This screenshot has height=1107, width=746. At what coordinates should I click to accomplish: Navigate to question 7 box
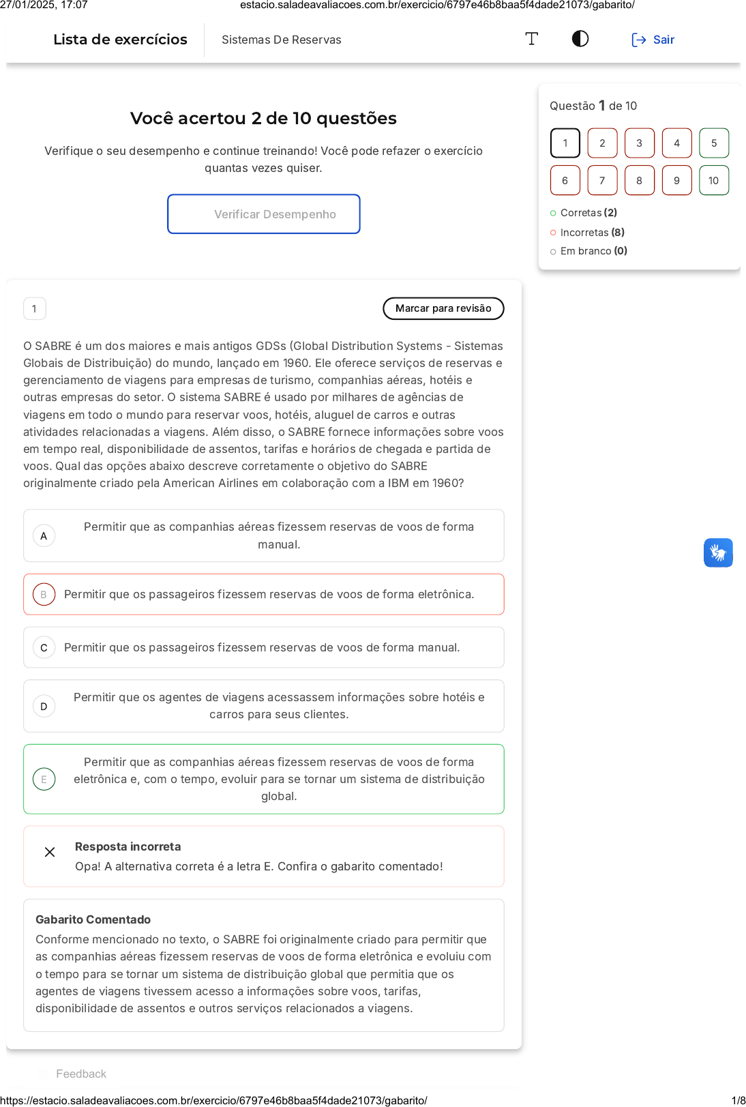click(x=602, y=181)
